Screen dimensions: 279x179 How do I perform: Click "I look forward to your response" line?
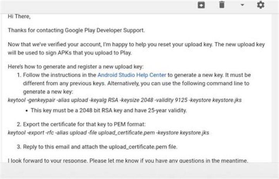click(128, 160)
